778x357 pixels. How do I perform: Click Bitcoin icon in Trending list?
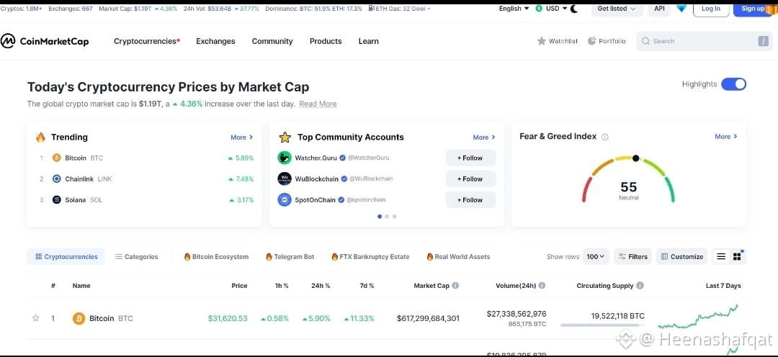click(x=57, y=158)
